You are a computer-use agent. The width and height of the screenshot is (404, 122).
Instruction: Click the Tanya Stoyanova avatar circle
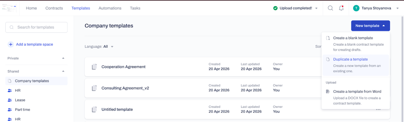coord(356,8)
